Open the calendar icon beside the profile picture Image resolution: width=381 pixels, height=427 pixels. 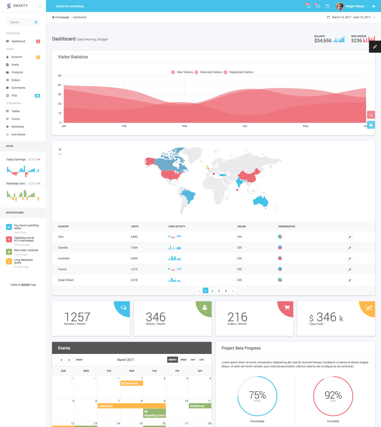point(327,6)
